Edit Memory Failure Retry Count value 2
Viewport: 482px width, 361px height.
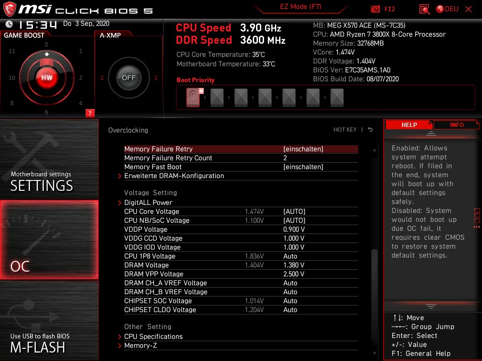point(285,158)
